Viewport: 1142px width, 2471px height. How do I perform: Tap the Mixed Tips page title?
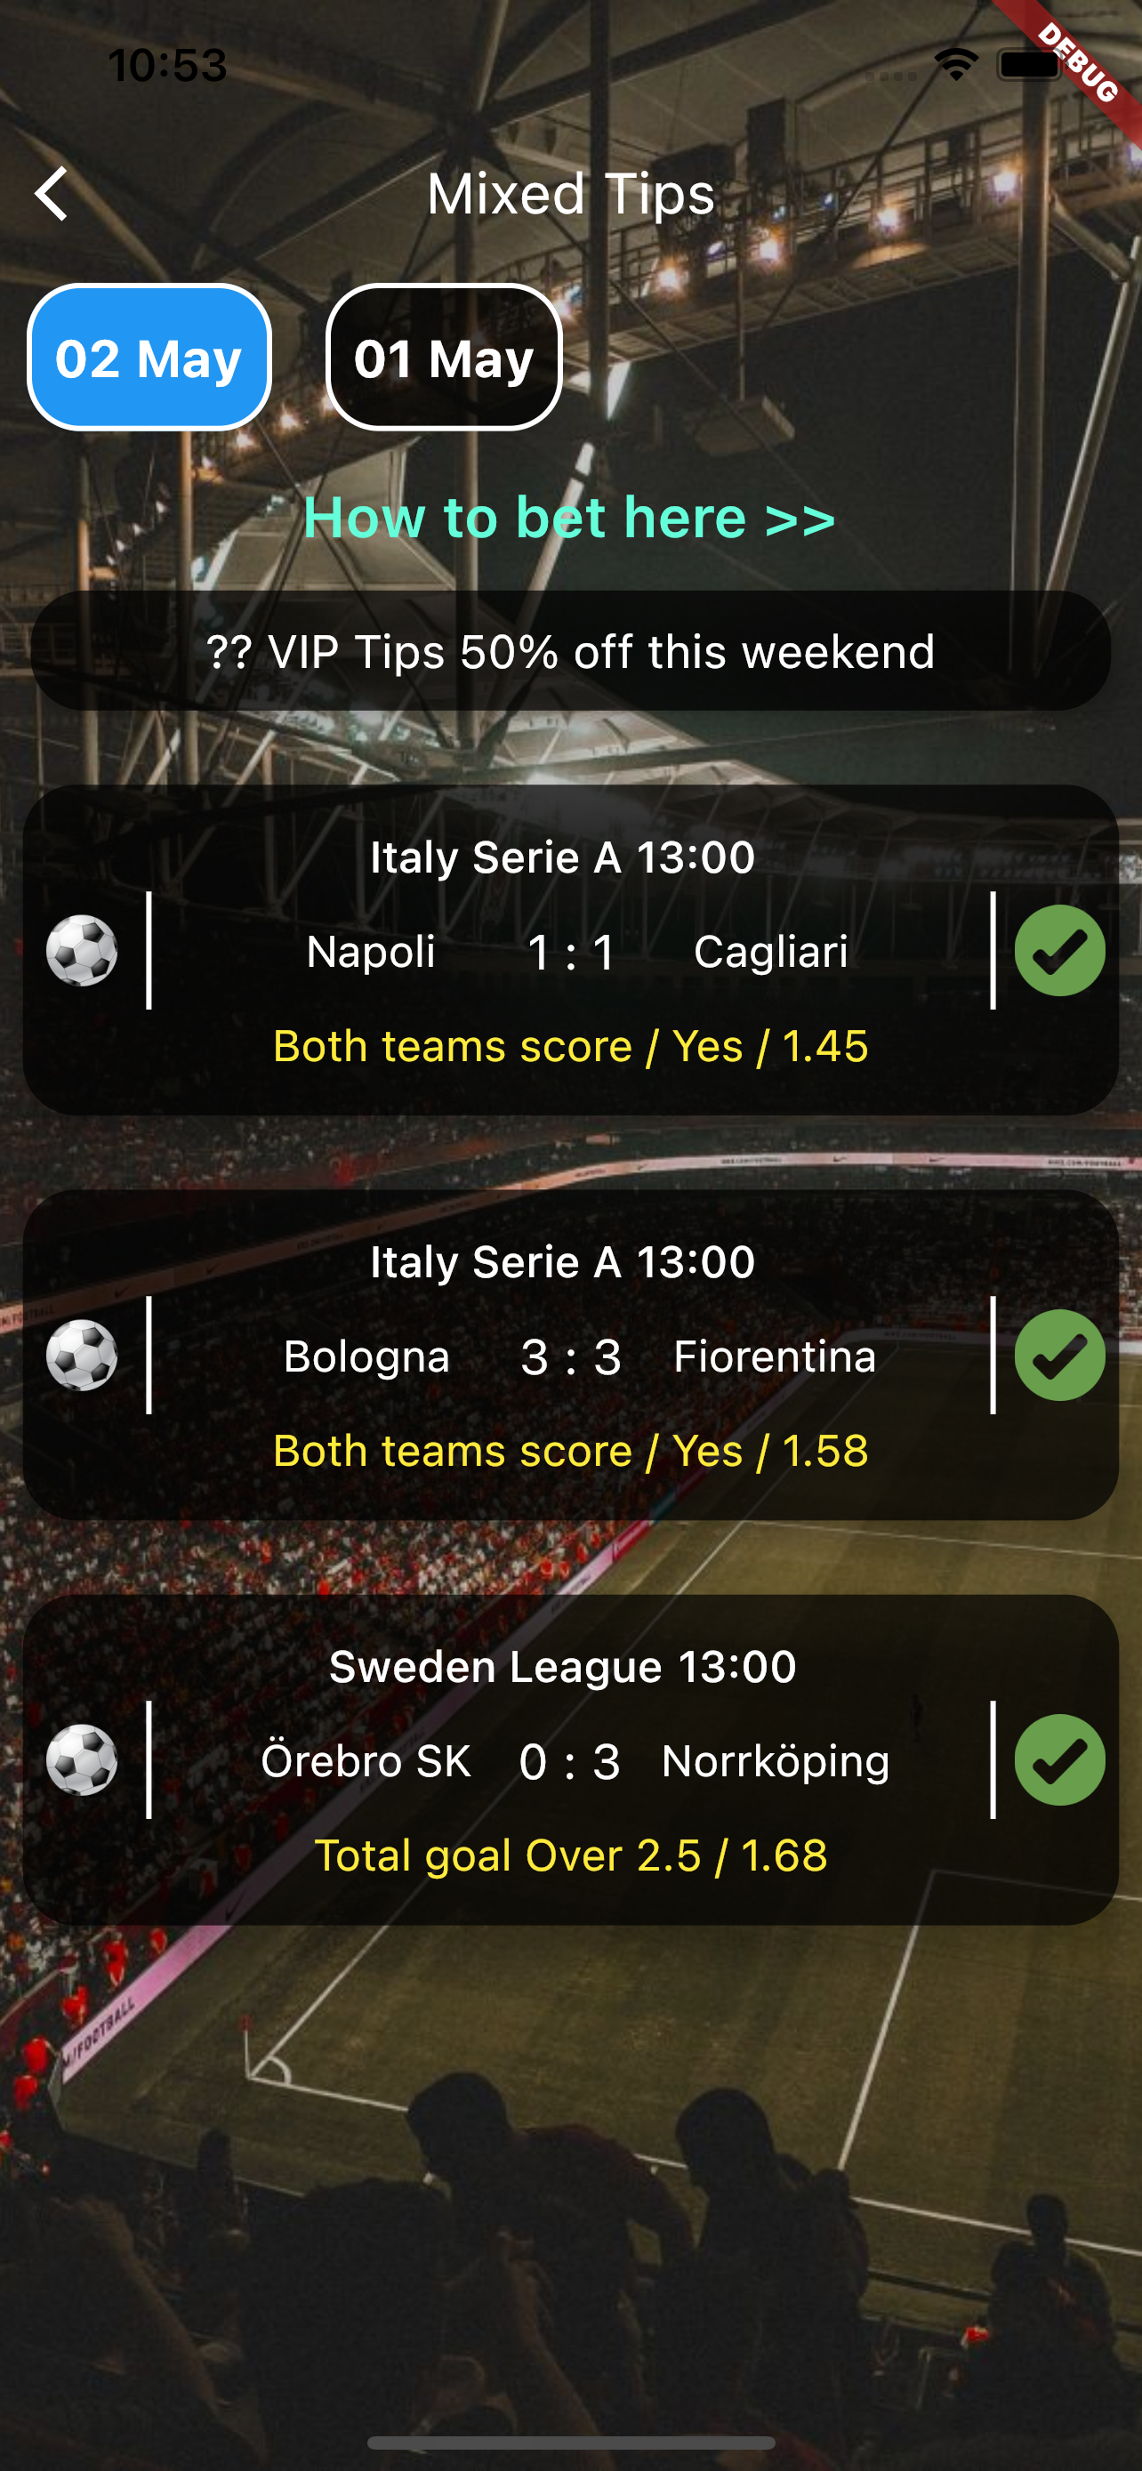570,194
